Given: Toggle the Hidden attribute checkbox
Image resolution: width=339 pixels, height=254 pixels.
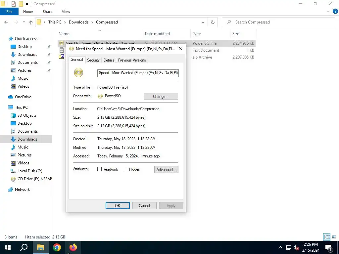Looking at the screenshot, I should point(126,169).
